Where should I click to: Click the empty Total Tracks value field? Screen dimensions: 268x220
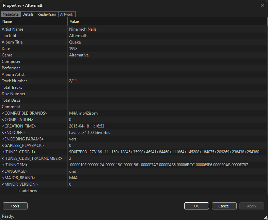pos(168,87)
